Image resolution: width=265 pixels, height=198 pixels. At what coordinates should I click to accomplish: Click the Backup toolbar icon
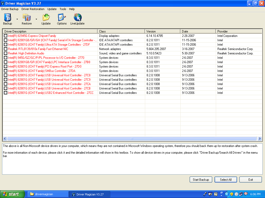tap(8, 19)
